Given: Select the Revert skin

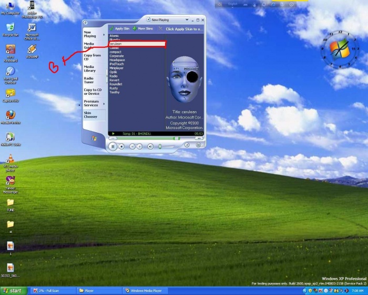Looking at the screenshot, I should [114, 80].
